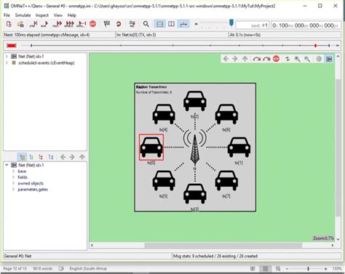Switch the object inspector to children mode
Image resolution: width=345 pixels, height=274 pixels.
pos(41,157)
